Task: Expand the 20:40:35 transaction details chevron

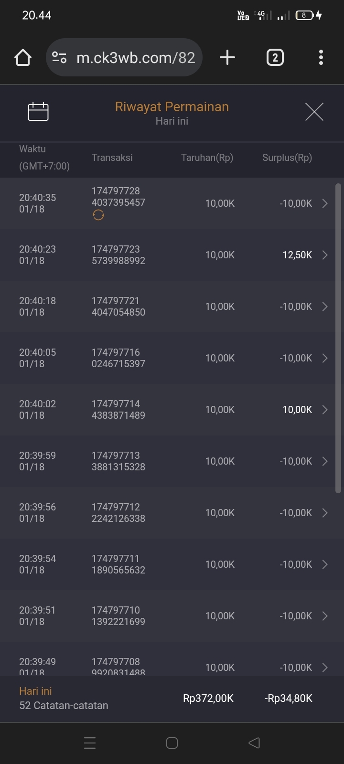Action: [x=325, y=203]
